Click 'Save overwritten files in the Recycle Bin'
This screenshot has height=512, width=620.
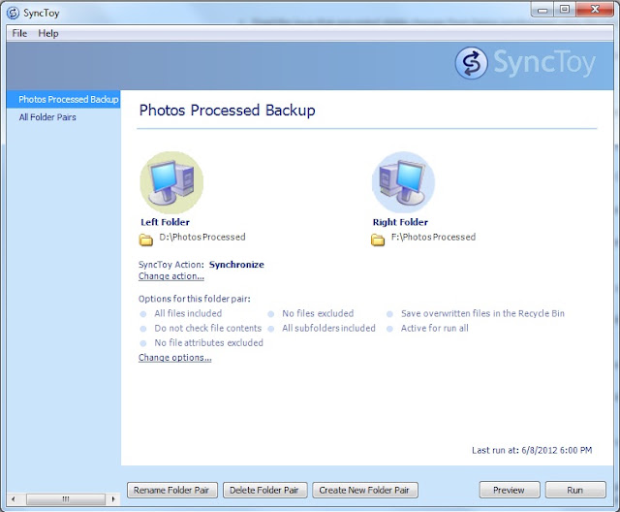(x=482, y=313)
